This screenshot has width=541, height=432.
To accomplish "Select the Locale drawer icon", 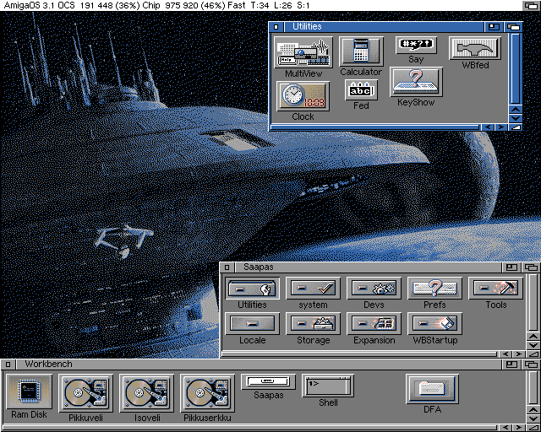I will [252, 323].
